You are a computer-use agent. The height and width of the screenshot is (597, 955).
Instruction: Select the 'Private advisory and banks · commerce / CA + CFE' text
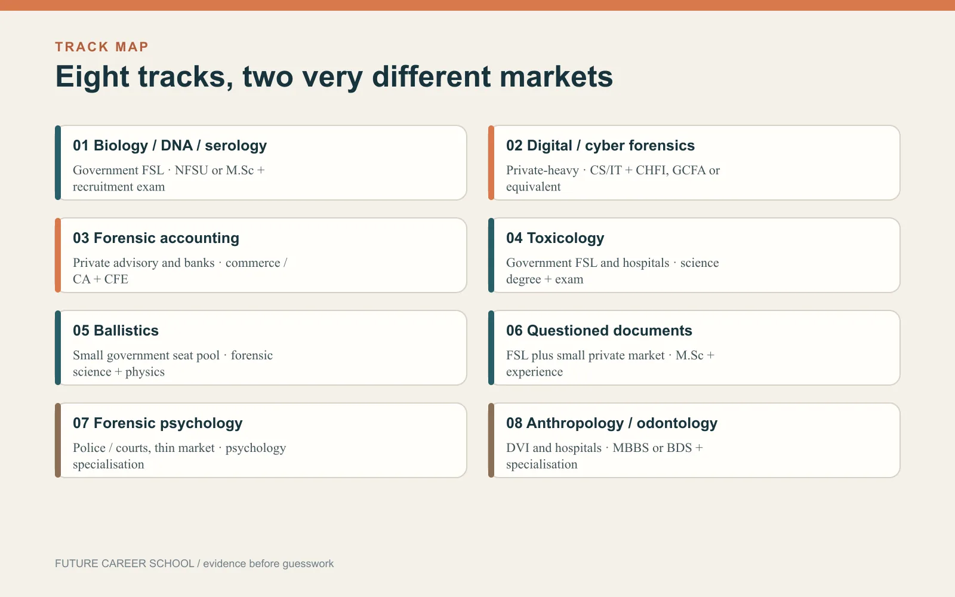coord(180,271)
